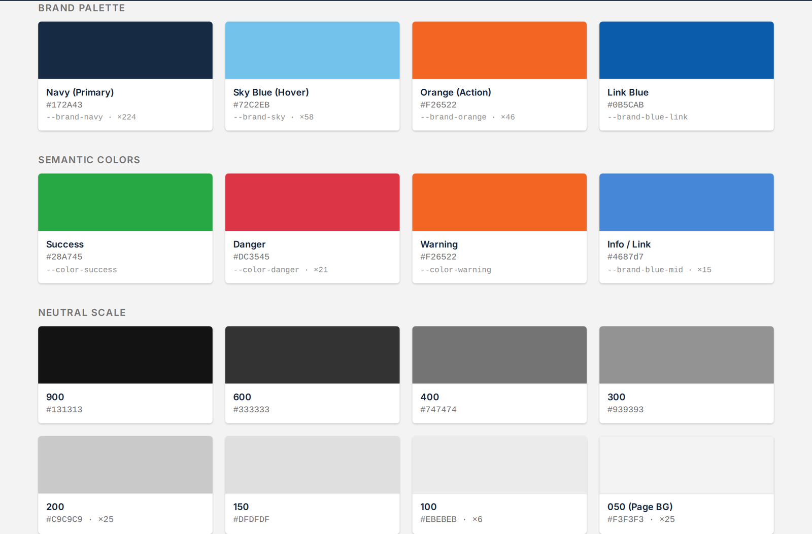Select the hex value #131313
The image size is (812, 534).
[x=64, y=410]
